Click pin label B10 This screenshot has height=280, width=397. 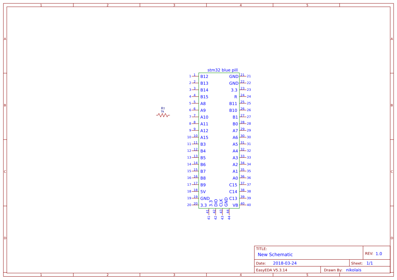[233, 111]
